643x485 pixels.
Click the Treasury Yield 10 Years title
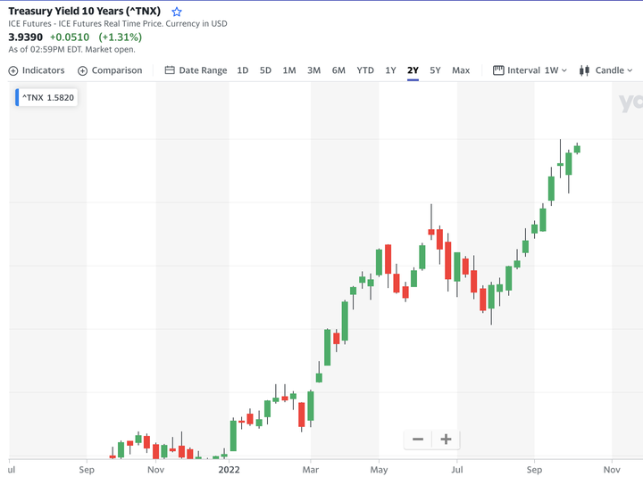[85, 11]
